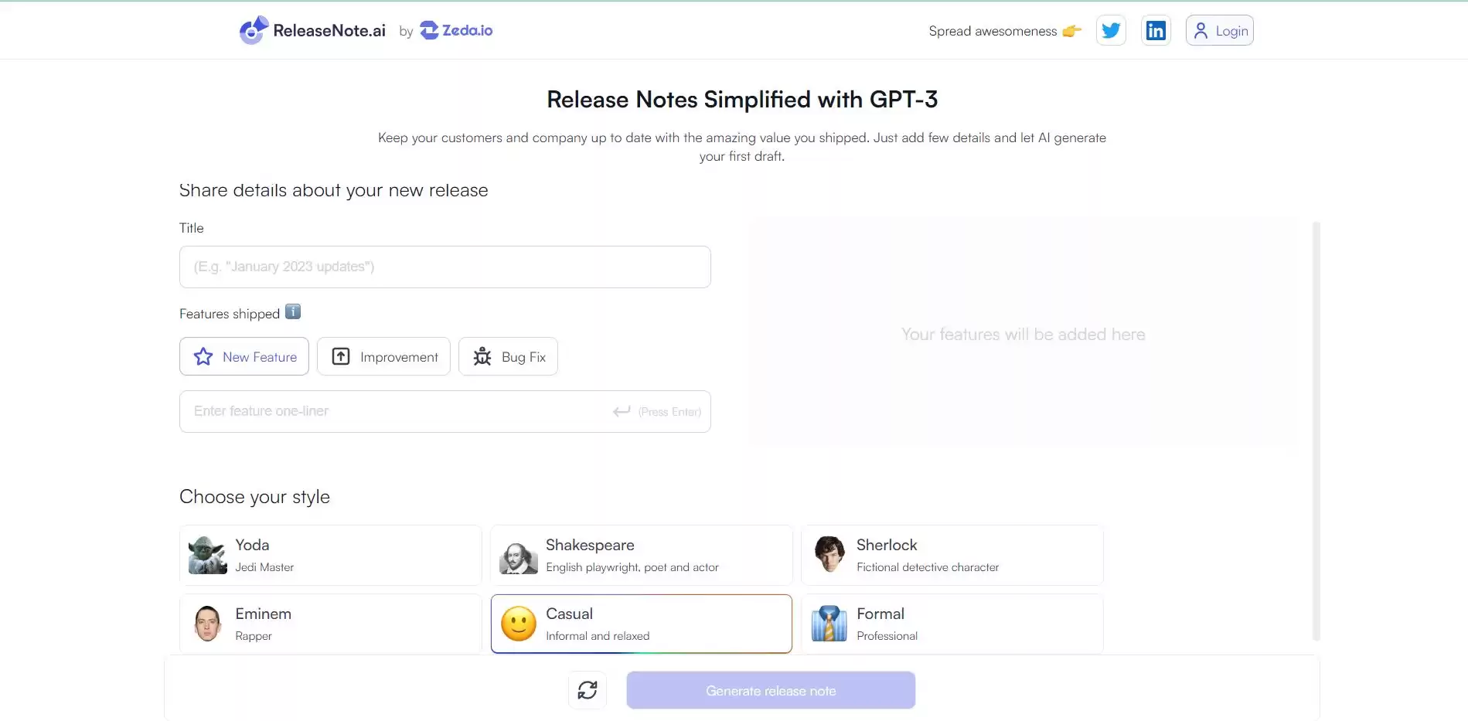This screenshot has width=1468, height=721.
Task: Click the Twitter bird icon in the header
Action: click(x=1111, y=30)
